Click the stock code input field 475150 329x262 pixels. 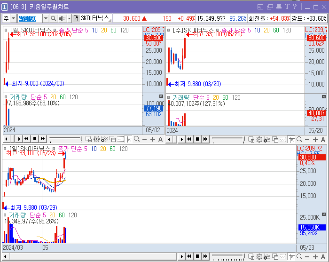(30, 18)
